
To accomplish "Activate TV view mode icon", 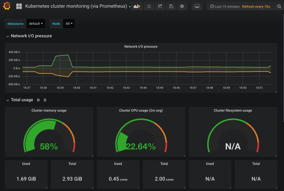I will click(x=197, y=6).
